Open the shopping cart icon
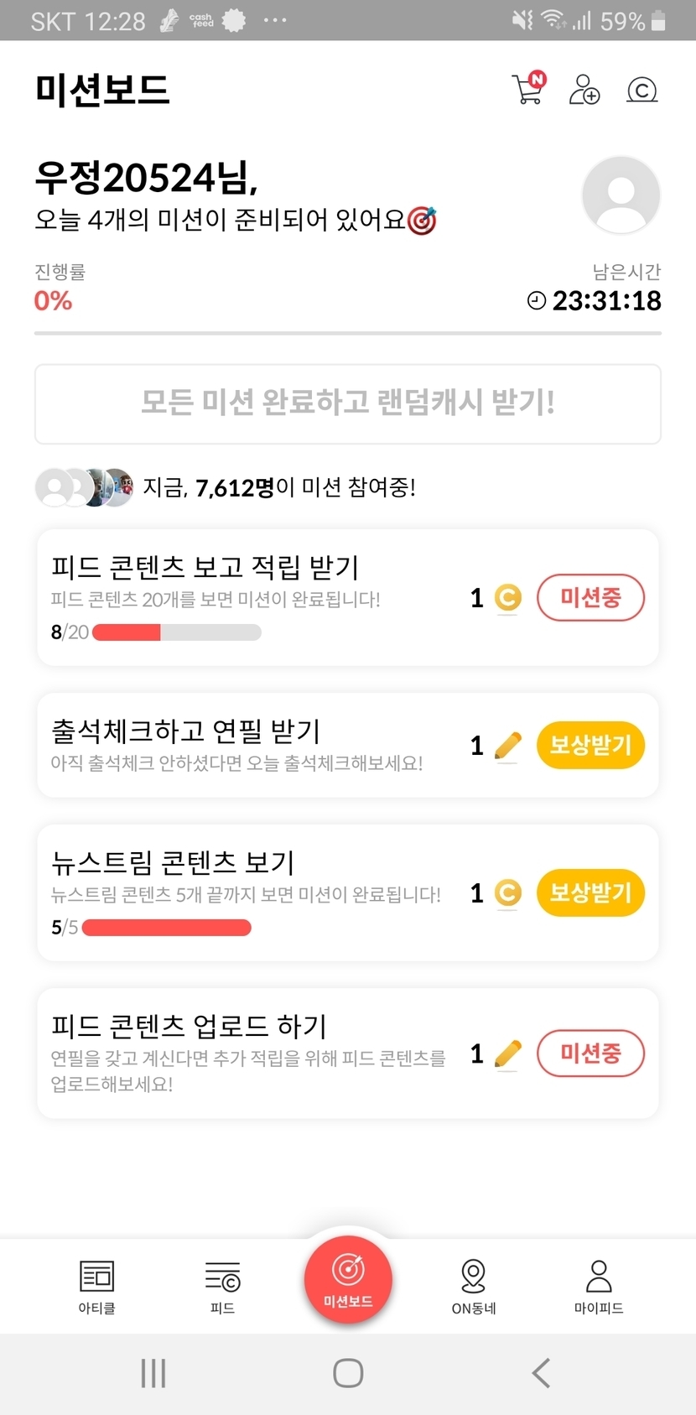Image resolution: width=696 pixels, height=1415 pixels. (x=528, y=89)
